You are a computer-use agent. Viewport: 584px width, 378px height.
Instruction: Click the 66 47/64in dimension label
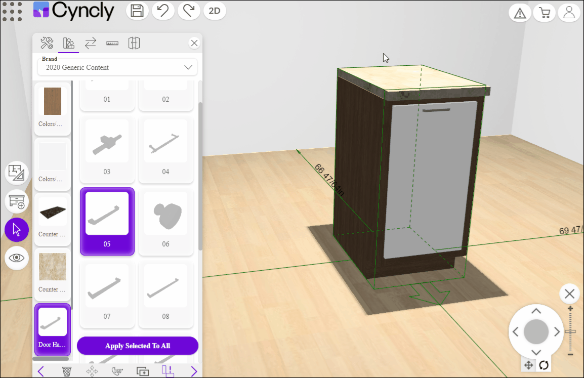click(329, 180)
